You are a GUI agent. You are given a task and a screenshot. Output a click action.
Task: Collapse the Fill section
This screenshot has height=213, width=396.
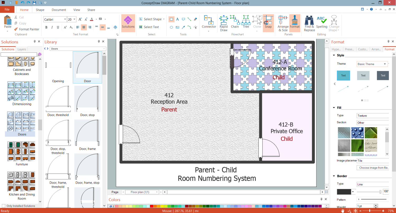(x=333, y=108)
